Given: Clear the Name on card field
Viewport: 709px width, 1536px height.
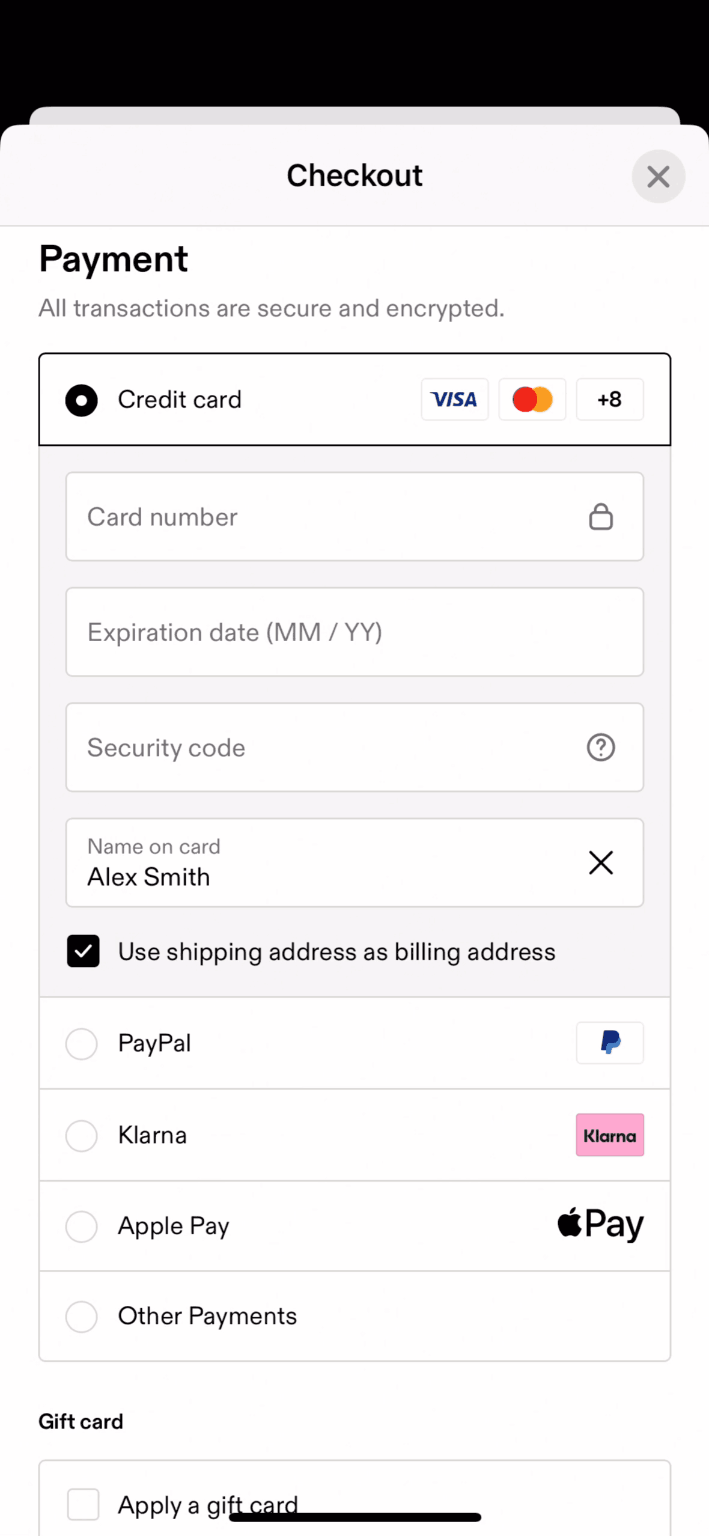Looking at the screenshot, I should (600, 863).
